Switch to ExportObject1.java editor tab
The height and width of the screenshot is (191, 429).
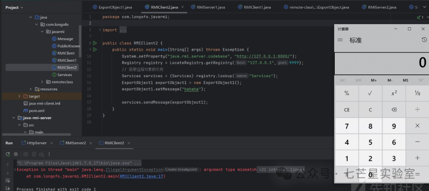point(112,8)
